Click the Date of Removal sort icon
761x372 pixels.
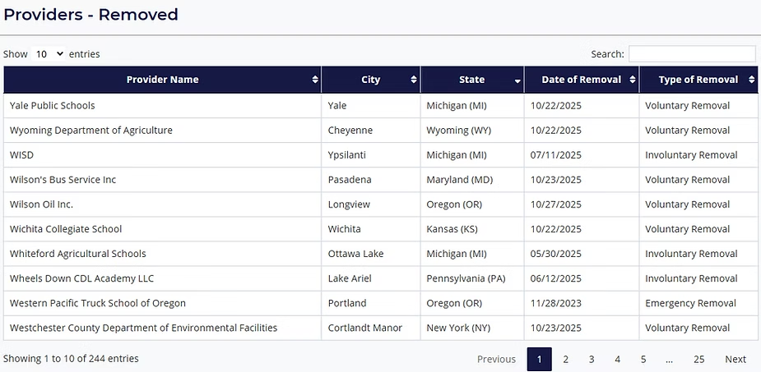(633, 80)
